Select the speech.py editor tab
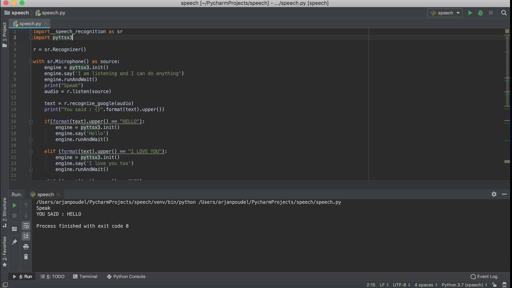Viewport: 512px width, 288px height. (x=30, y=24)
